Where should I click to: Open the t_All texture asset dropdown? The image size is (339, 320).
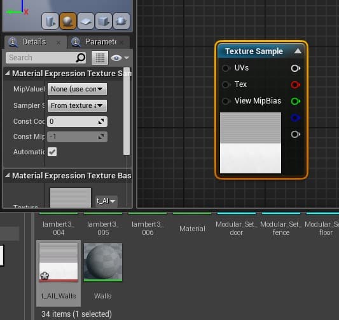(106, 201)
